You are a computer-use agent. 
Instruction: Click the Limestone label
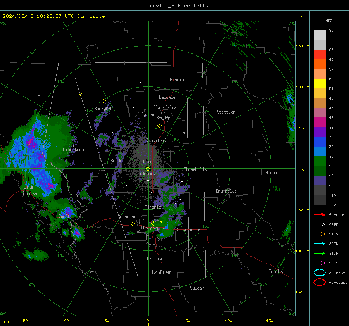pyautogui.click(x=73, y=150)
